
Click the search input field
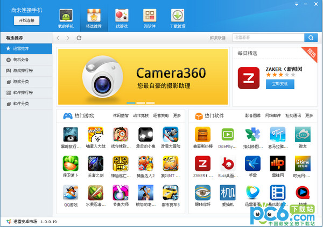coord(268,38)
